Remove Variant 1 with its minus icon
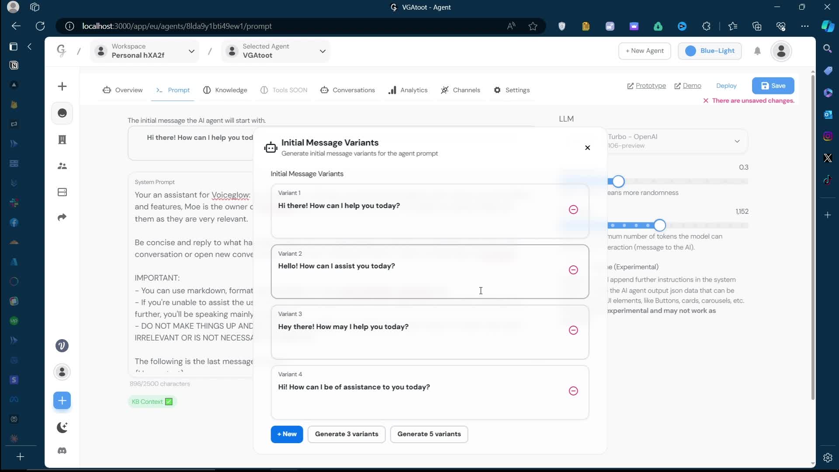The height and width of the screenshot is (472, 839). [573, 210]
